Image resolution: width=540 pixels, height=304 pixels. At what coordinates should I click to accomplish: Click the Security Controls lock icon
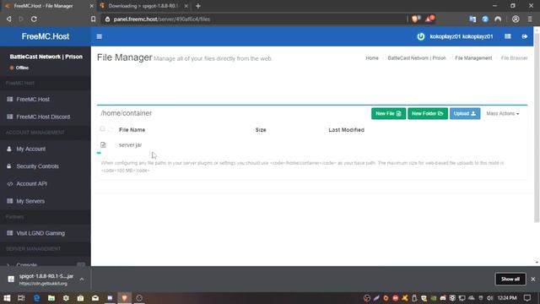[9, 166]
